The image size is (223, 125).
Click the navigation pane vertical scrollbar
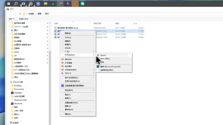[x=50, y=88]
